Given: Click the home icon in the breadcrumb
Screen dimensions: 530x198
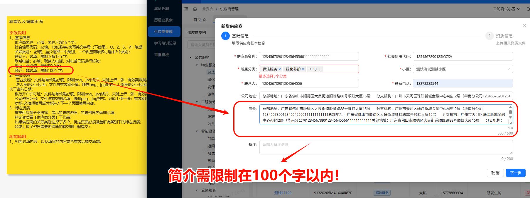Looking at the screenshot, I should [195, 9].
